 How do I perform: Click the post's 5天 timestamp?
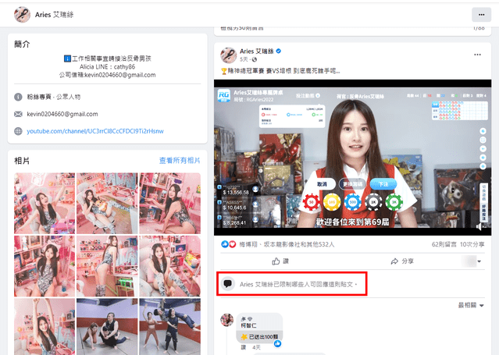pyautogui.click(x=244, y=59)
